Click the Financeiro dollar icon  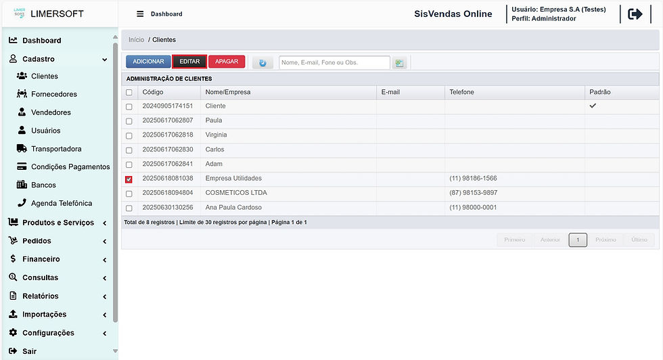click(x=13, y=258)
